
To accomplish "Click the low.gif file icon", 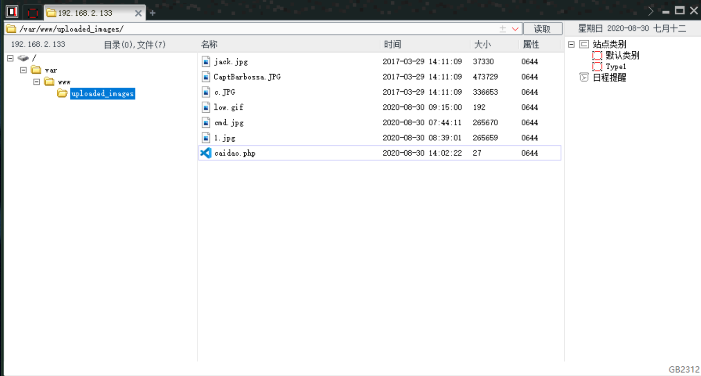I will [206, 107].
